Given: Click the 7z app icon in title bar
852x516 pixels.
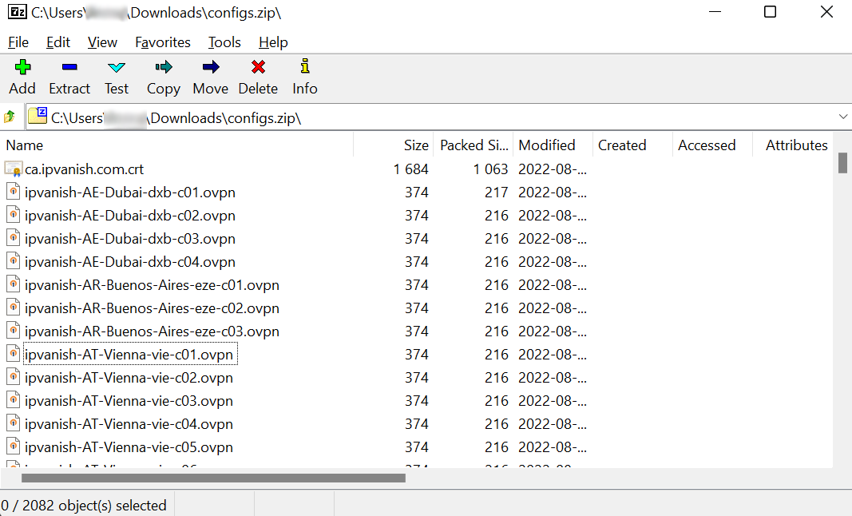Looking at the screenshot, I should pos(18,12).
